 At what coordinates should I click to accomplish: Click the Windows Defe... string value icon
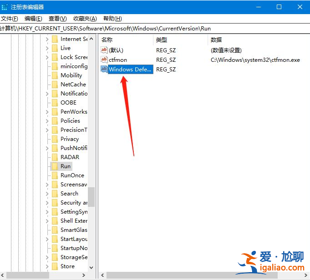click(104, 69)
